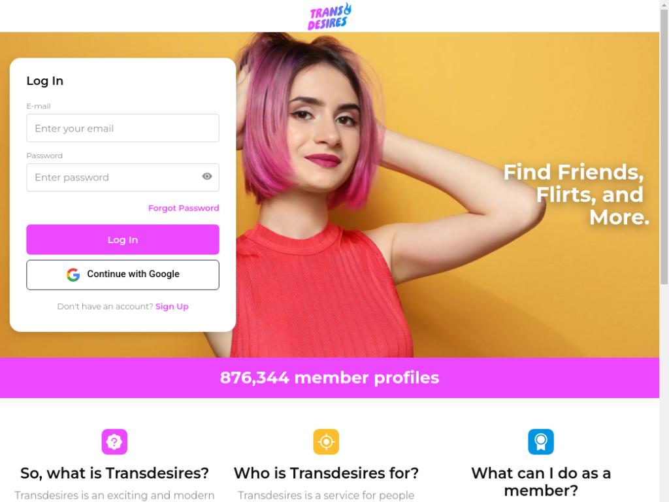Viewport: 669px width, 502px height.
Task: Click the blue award ribbon icon
Action: (x=540, y=442)
